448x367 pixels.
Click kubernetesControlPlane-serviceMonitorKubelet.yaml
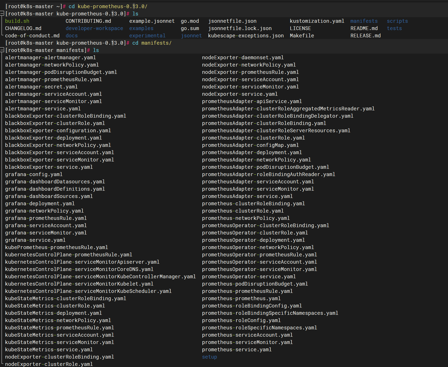coord(79,284)
